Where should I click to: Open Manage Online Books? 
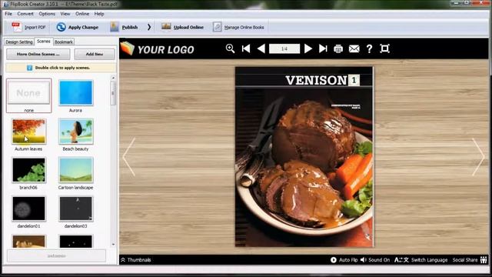[x=238, y=28]
